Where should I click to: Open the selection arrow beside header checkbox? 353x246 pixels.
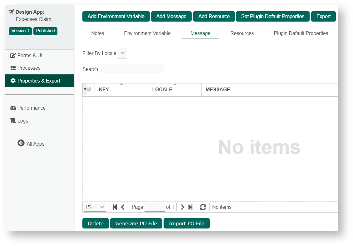pos(85,89)
